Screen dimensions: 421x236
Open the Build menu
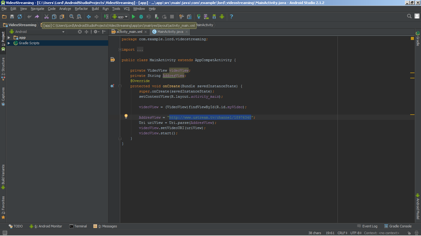[x=95, y=9]
